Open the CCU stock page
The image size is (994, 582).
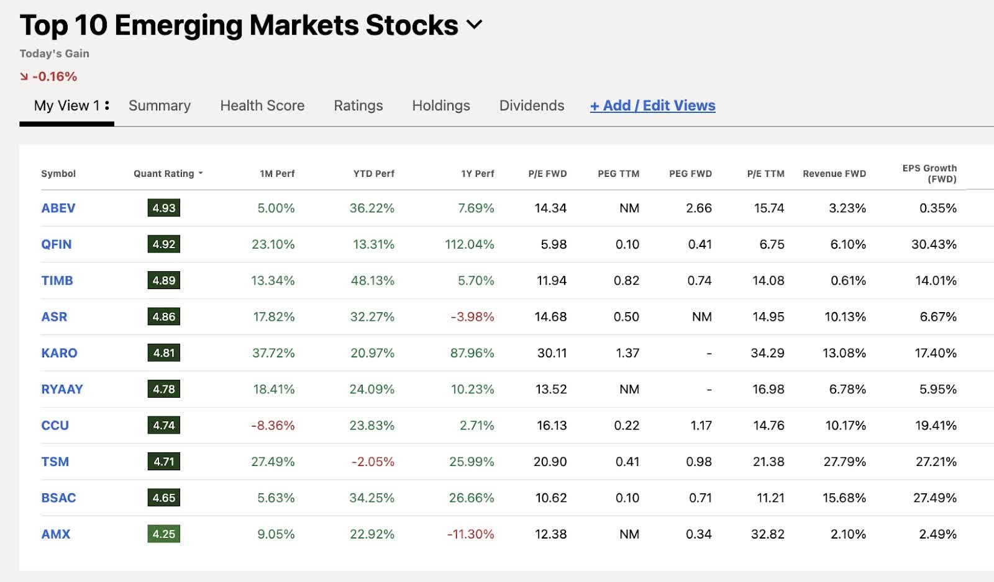pos(54,426)
